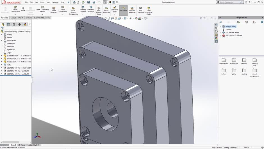Viewport: 264px width, 149px height.
Task: Switch to the Evaluate tab
Action: 29,18
